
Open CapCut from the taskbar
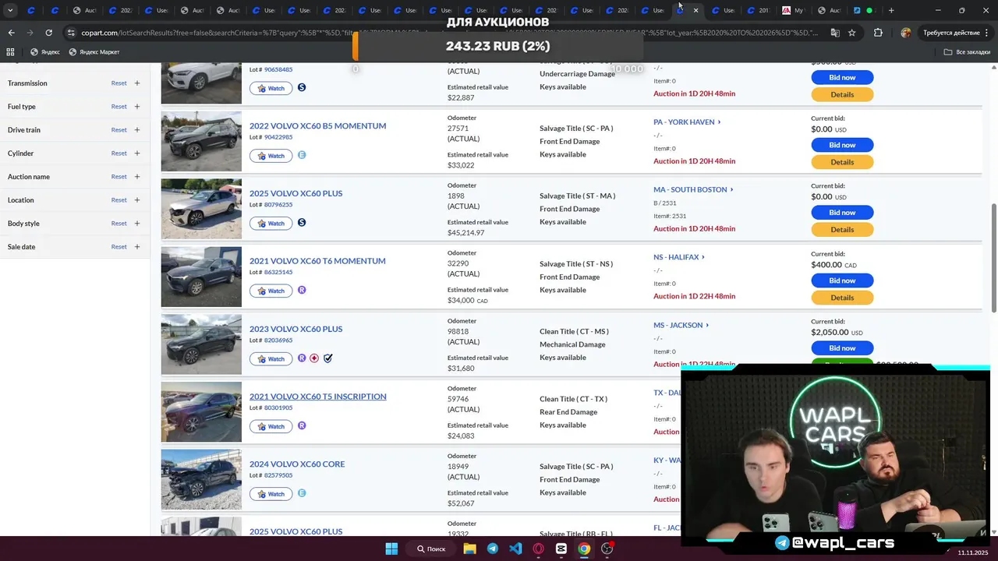[x=561, y=549]
